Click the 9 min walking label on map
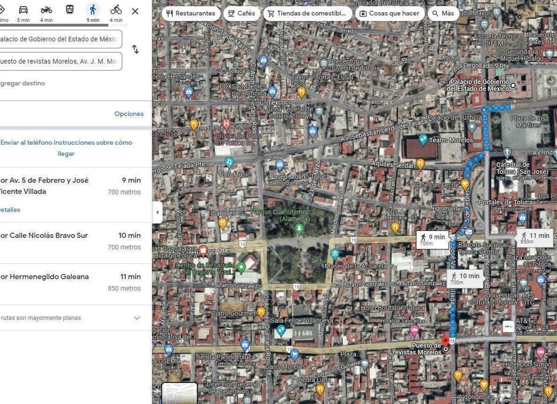Screen dimensions: 557x404 tap(433, 240)
